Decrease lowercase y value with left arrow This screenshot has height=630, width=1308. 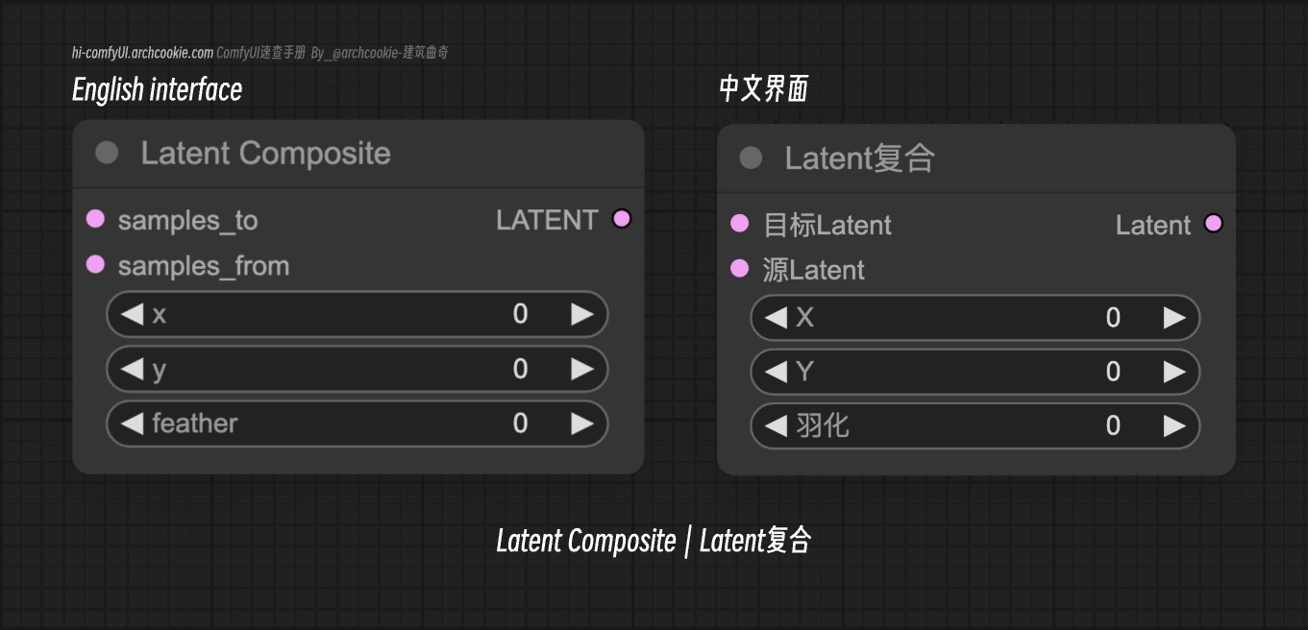(133, 369)
